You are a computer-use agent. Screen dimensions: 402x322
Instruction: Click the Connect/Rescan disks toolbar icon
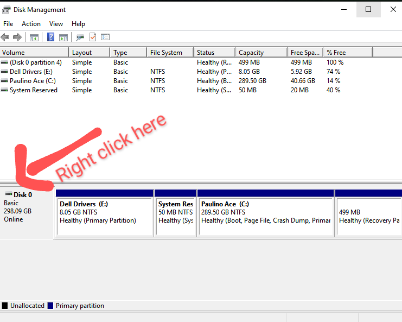coord(80,37)
